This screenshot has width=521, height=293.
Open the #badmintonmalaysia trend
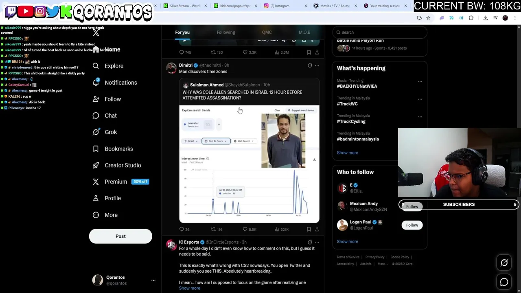pyautogui.click(x=358, y=139)
